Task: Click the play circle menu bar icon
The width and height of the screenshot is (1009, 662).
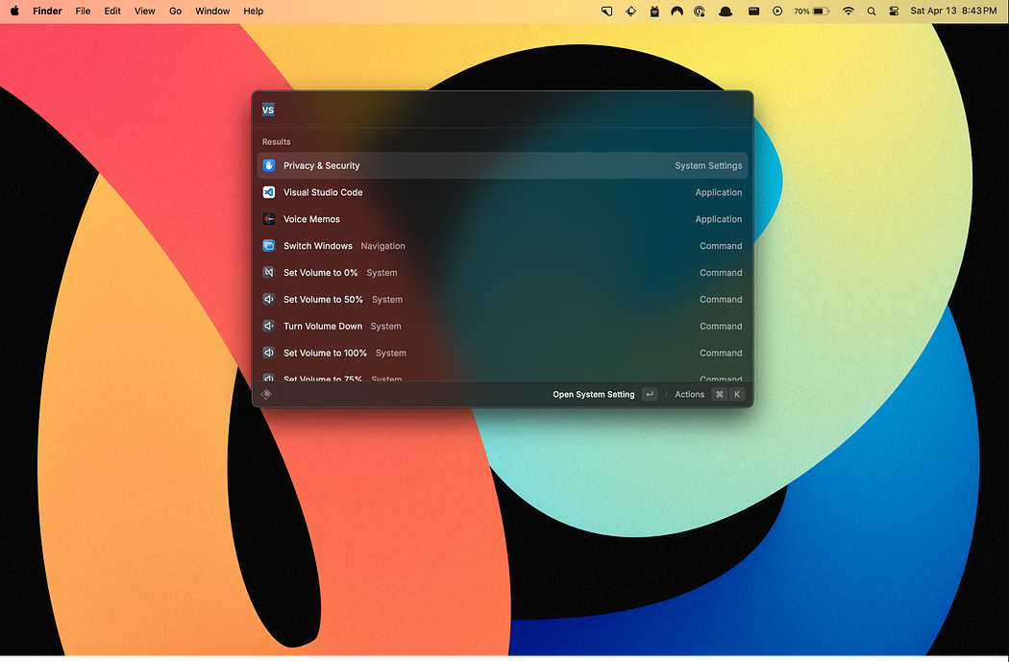Action: tap(777, 11)
